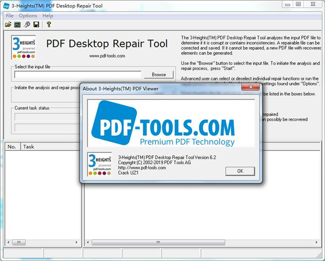The image size is (325, 261).
Task: Click the 'Crack UZ1' text line
Action: pyautogui.click(x=128, y=173)
